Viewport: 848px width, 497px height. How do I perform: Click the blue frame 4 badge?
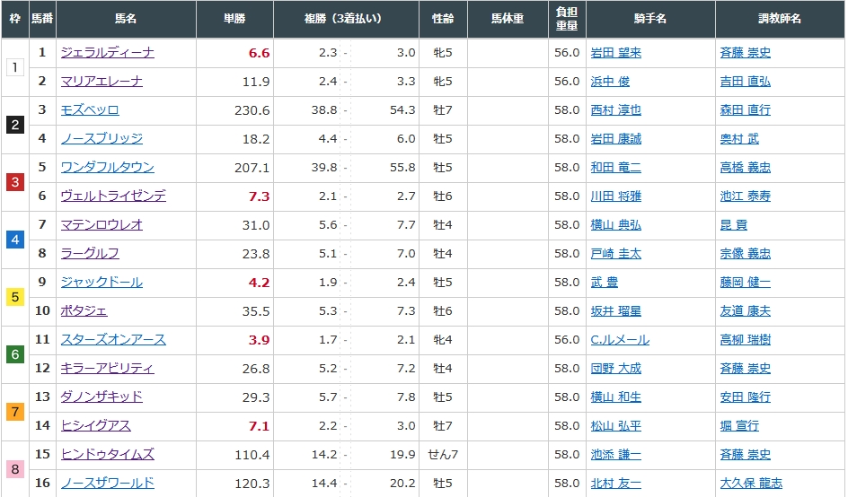(14, 240)
